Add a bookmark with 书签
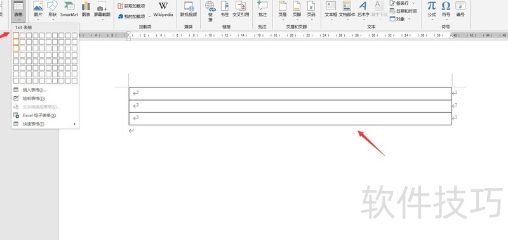This screenshot has height=240, width=508. tap(225, 9)
